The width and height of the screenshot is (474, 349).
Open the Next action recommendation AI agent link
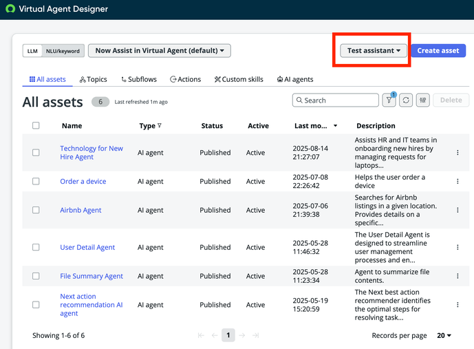(91, 305)
